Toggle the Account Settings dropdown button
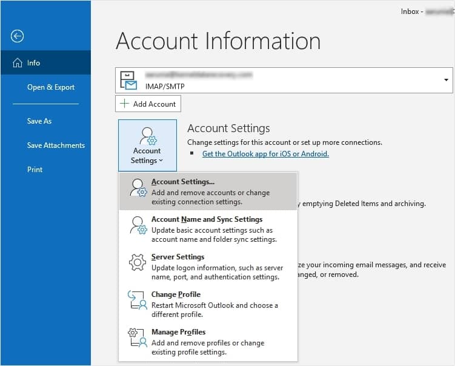455x366 pixels. coord(147,145)
